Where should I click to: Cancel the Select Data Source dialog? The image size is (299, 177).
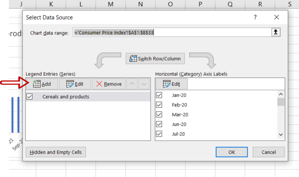click(x=268, y=152)
